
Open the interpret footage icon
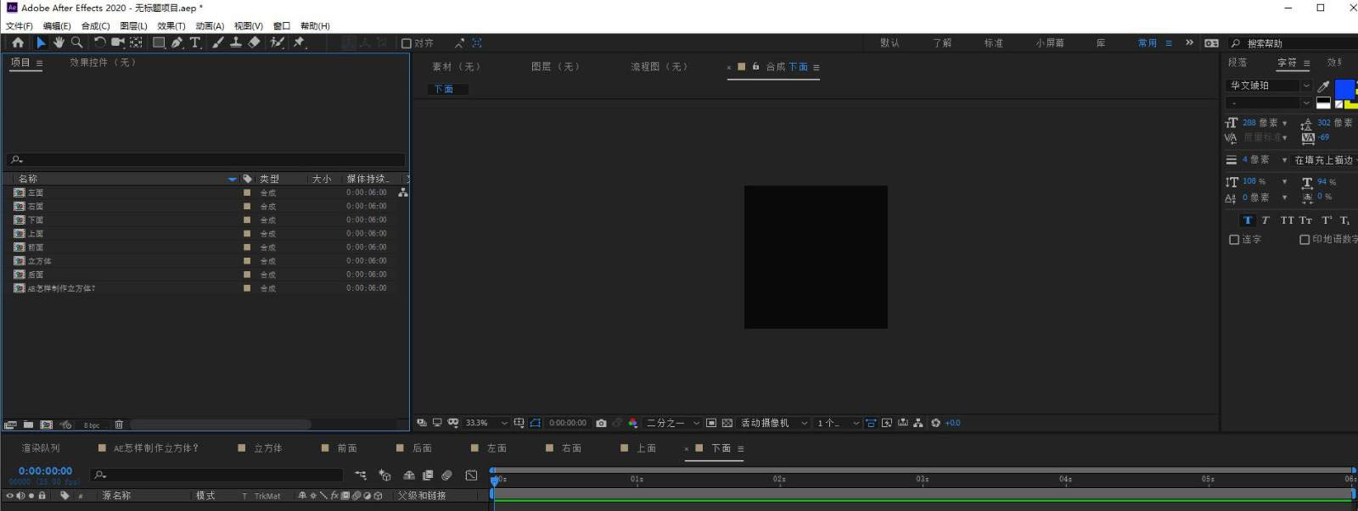10,425
